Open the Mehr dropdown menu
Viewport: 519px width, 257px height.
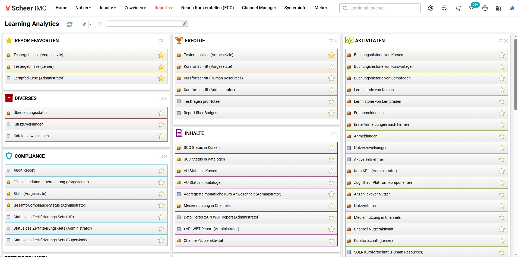click(x=321, y=8)
